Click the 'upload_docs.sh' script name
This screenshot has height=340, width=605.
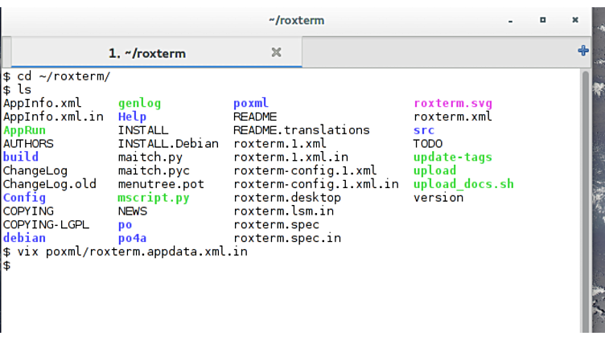point(463,184)
